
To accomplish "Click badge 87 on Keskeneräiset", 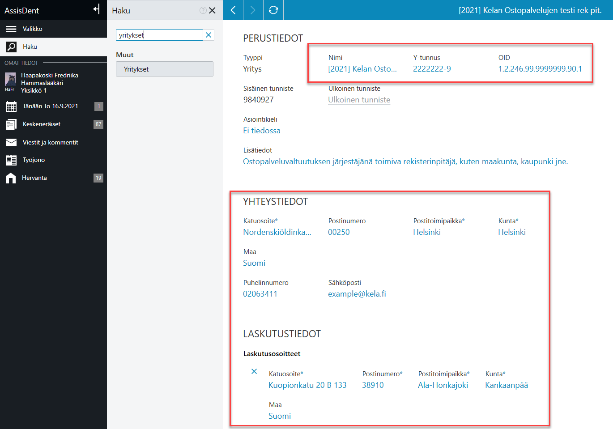I will [98, 124].
